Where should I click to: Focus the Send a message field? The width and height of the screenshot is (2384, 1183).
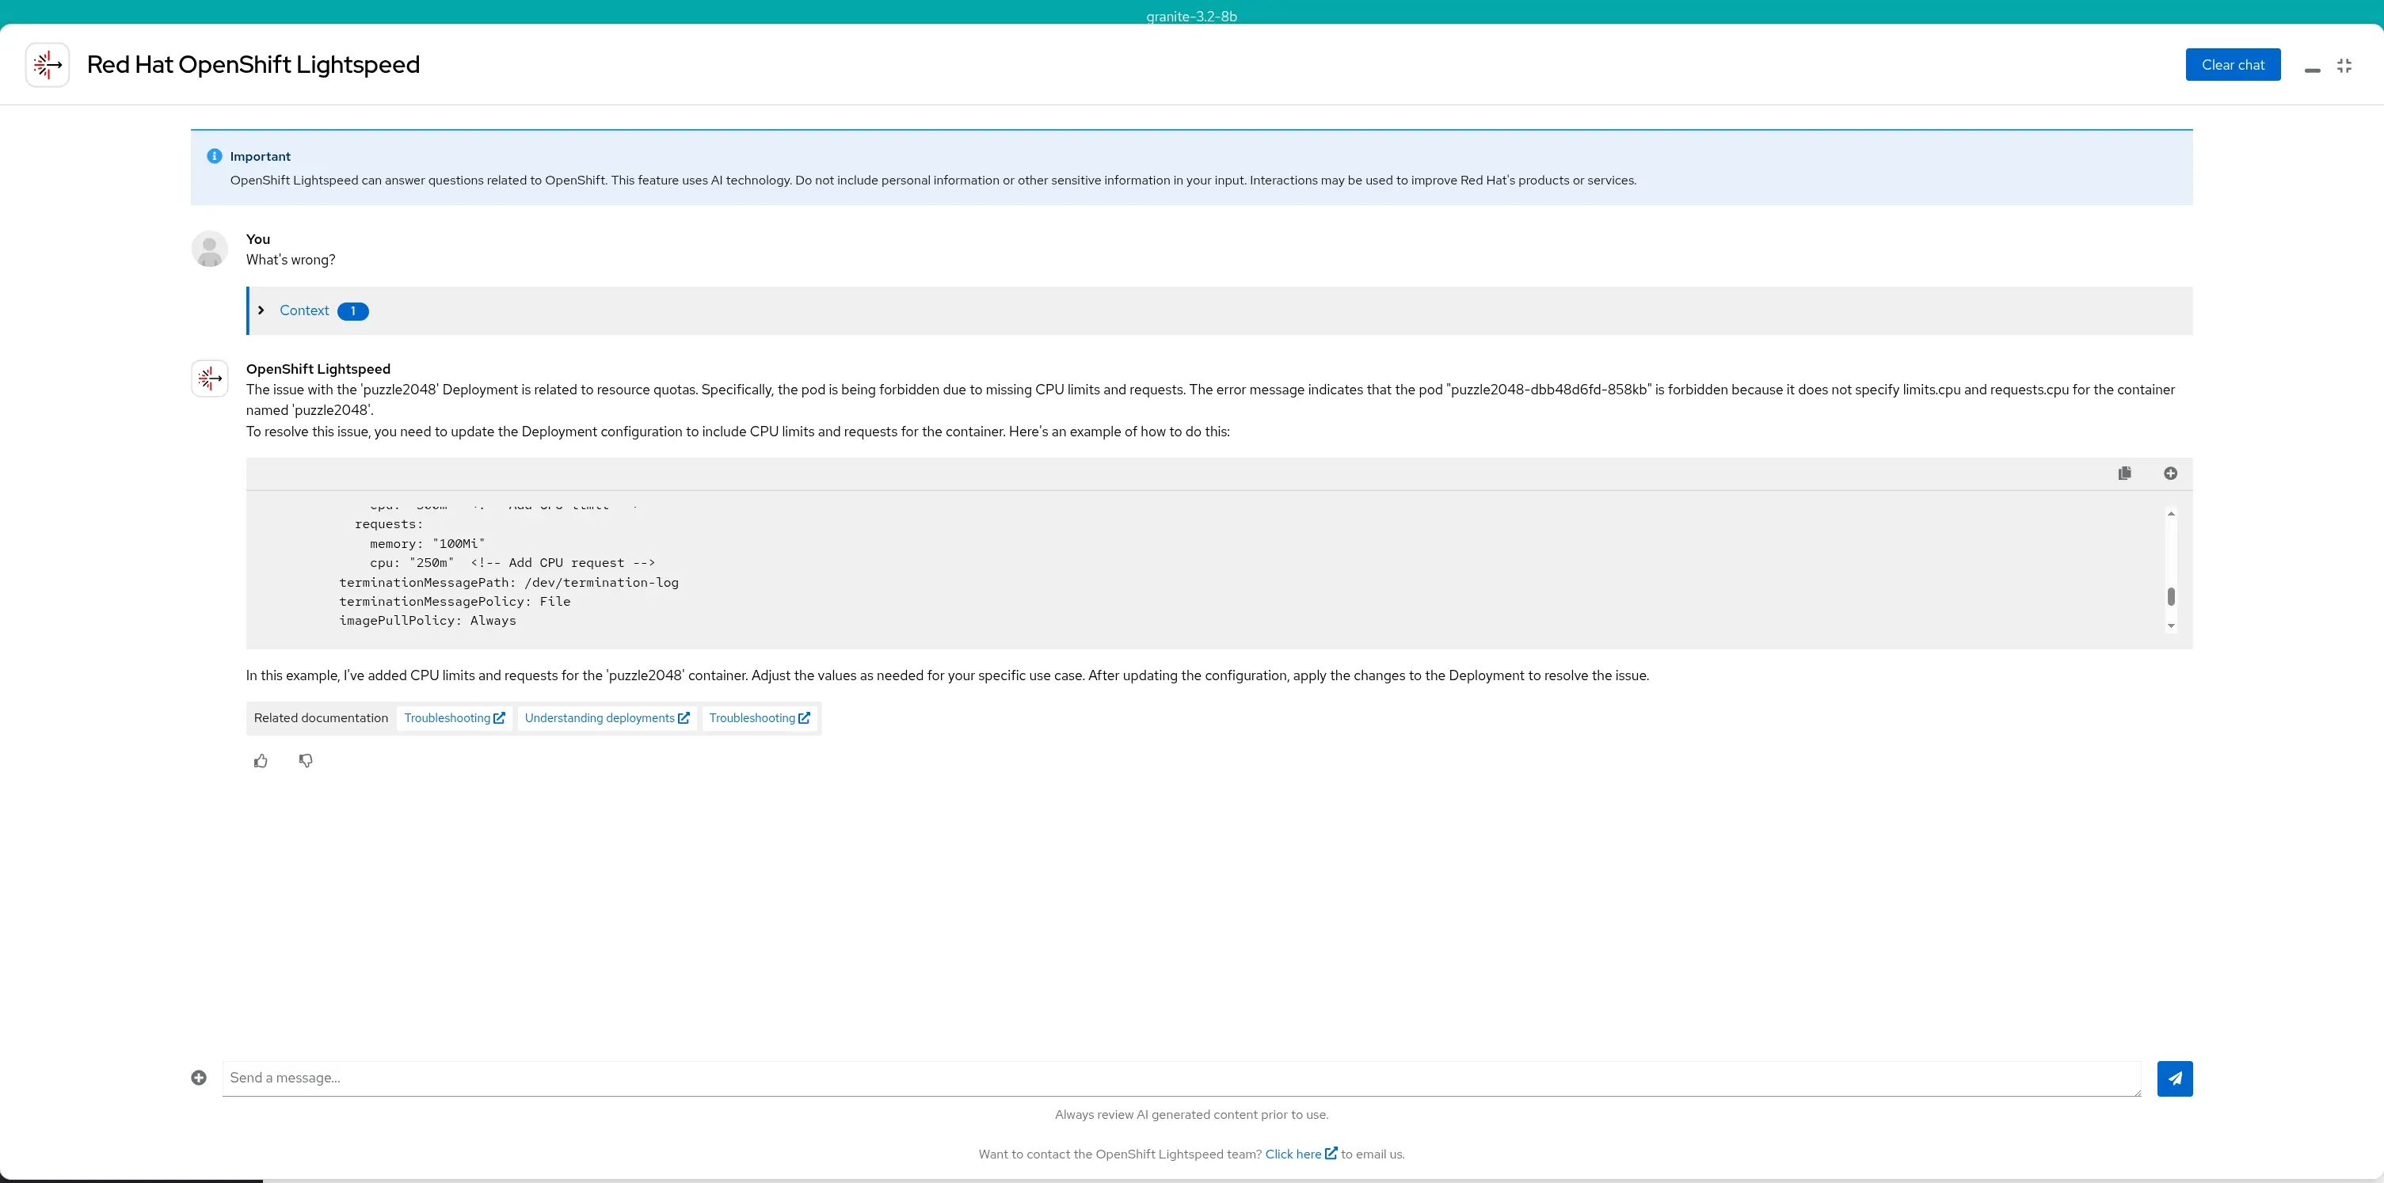point(1181,1078)
